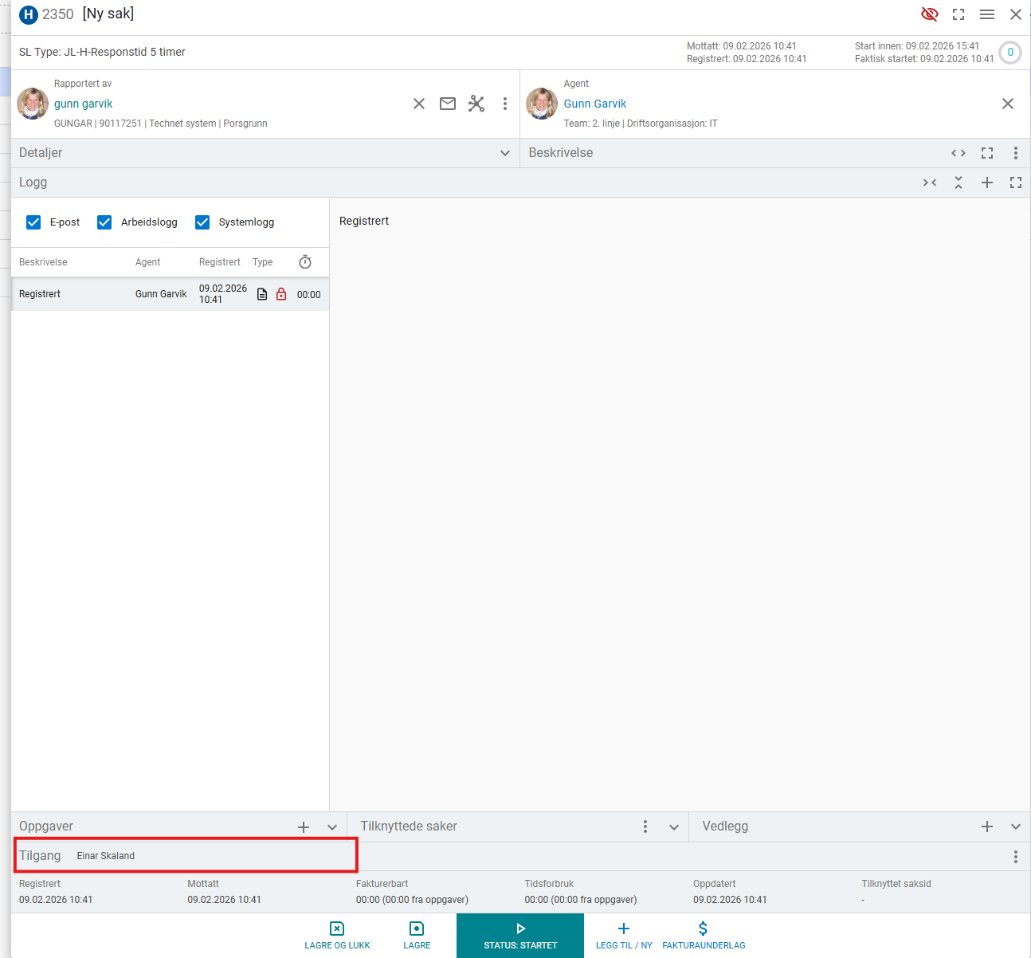Screen dimensions: 1031x958
Task: Expand the Oppgaver section chevron
Action: point(332,827)
